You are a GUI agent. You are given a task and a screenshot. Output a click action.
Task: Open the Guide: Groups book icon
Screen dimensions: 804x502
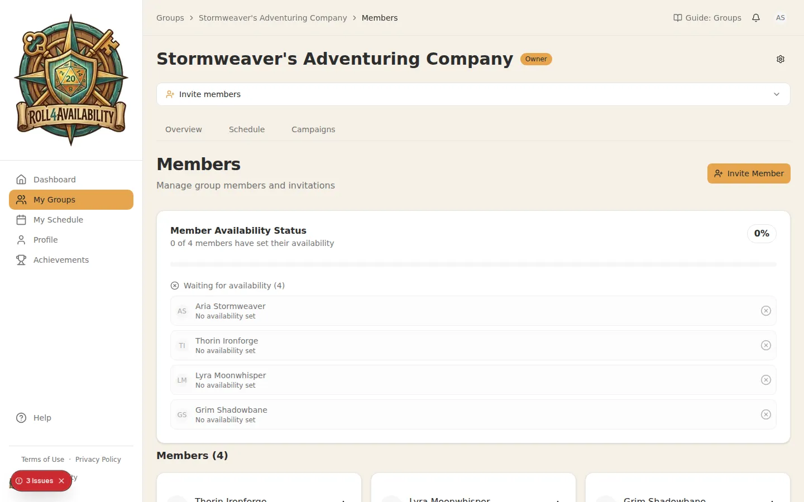[x=677, y=17]
